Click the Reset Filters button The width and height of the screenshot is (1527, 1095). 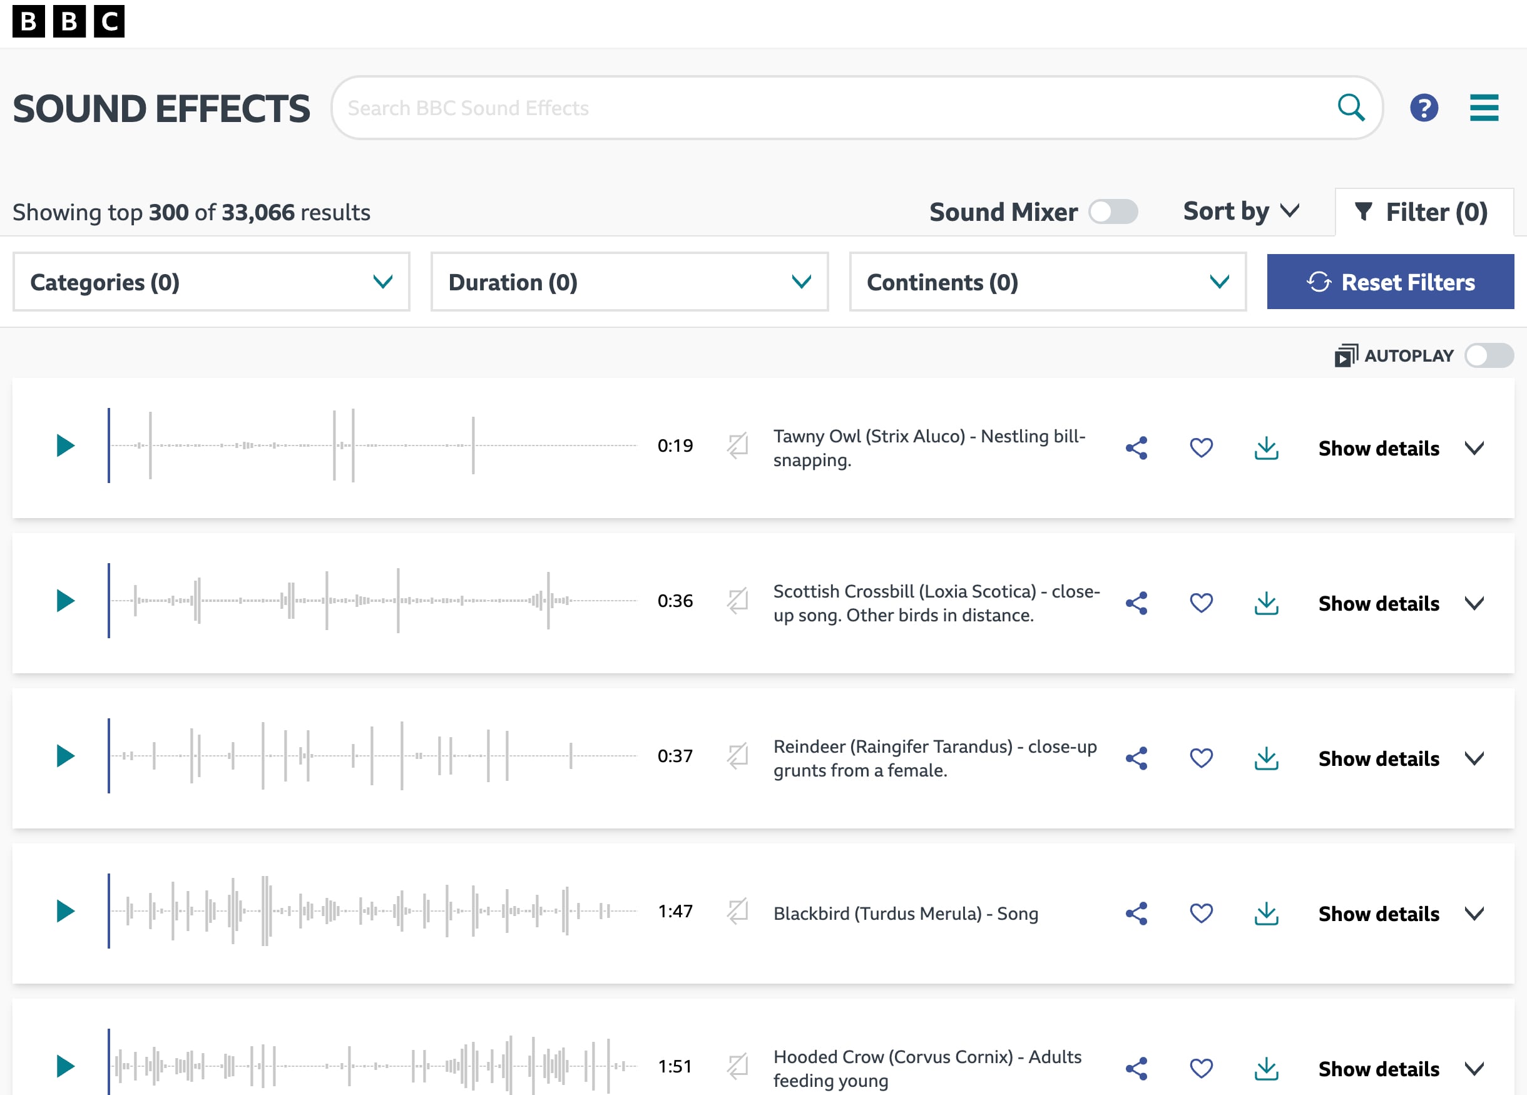click(1391, 282)
